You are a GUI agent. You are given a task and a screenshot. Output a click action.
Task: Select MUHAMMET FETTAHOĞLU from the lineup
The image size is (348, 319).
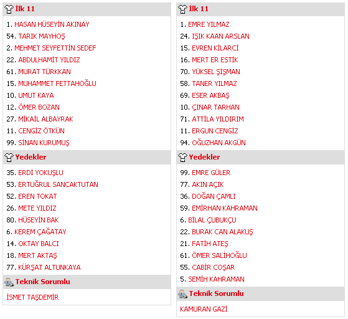pos(57,83)
